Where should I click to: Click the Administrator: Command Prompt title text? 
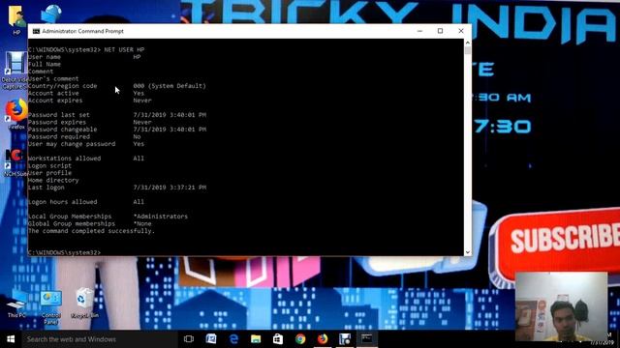point(83,31)
